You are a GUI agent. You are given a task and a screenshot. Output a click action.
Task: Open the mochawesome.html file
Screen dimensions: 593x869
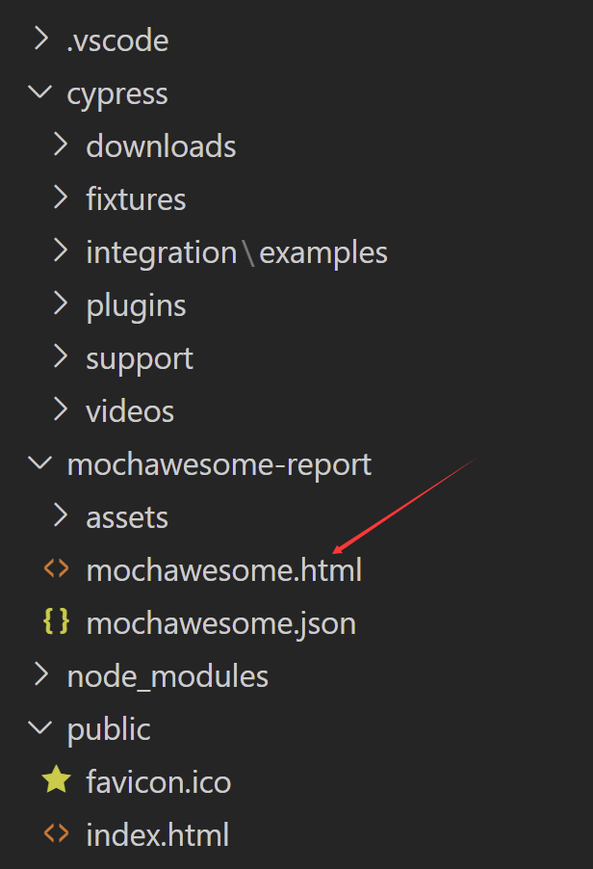point(223,570)
